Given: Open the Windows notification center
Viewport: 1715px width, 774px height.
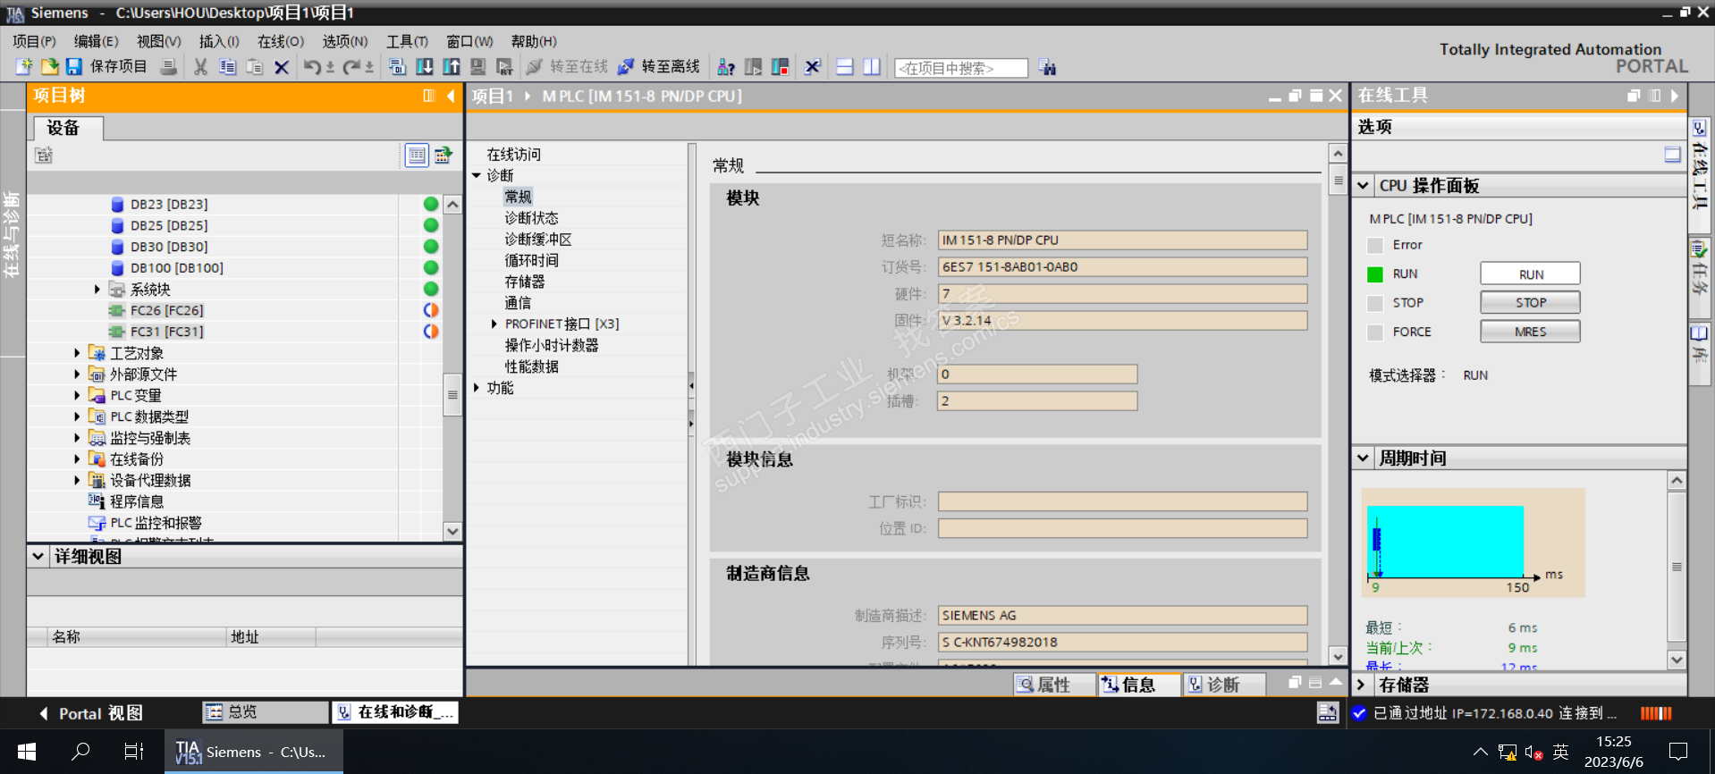Looking at the screenshot, I should (1678, 752).
